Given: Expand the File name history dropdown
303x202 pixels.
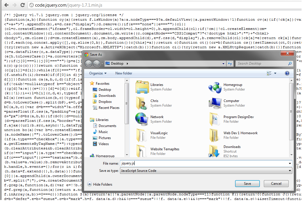Looking at the screenshot, I should 289,163.
